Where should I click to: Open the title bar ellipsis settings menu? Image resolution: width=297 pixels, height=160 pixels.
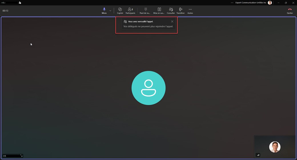(x=232, y=3)
